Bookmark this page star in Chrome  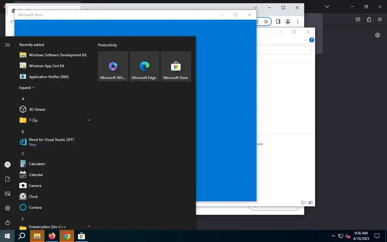(x=266, y=21)
